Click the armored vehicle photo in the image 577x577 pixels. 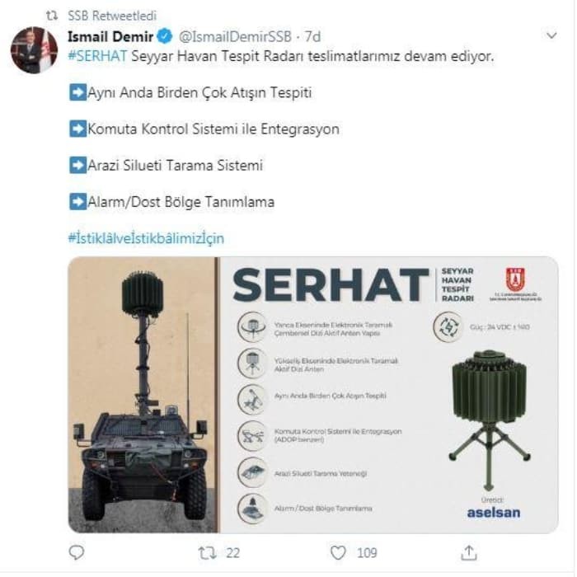(x=143, y=395)
